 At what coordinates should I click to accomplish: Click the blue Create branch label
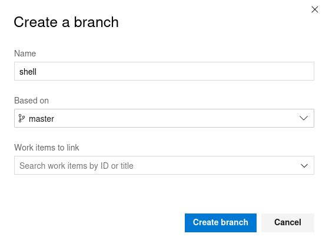[x=221, y=222]
